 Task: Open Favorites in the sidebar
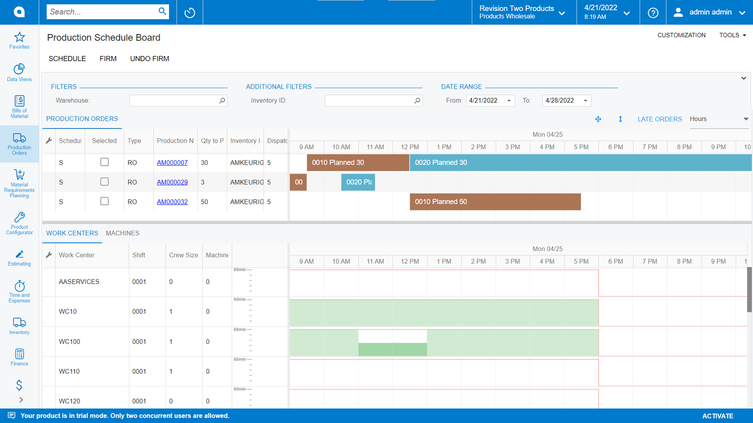19,40
